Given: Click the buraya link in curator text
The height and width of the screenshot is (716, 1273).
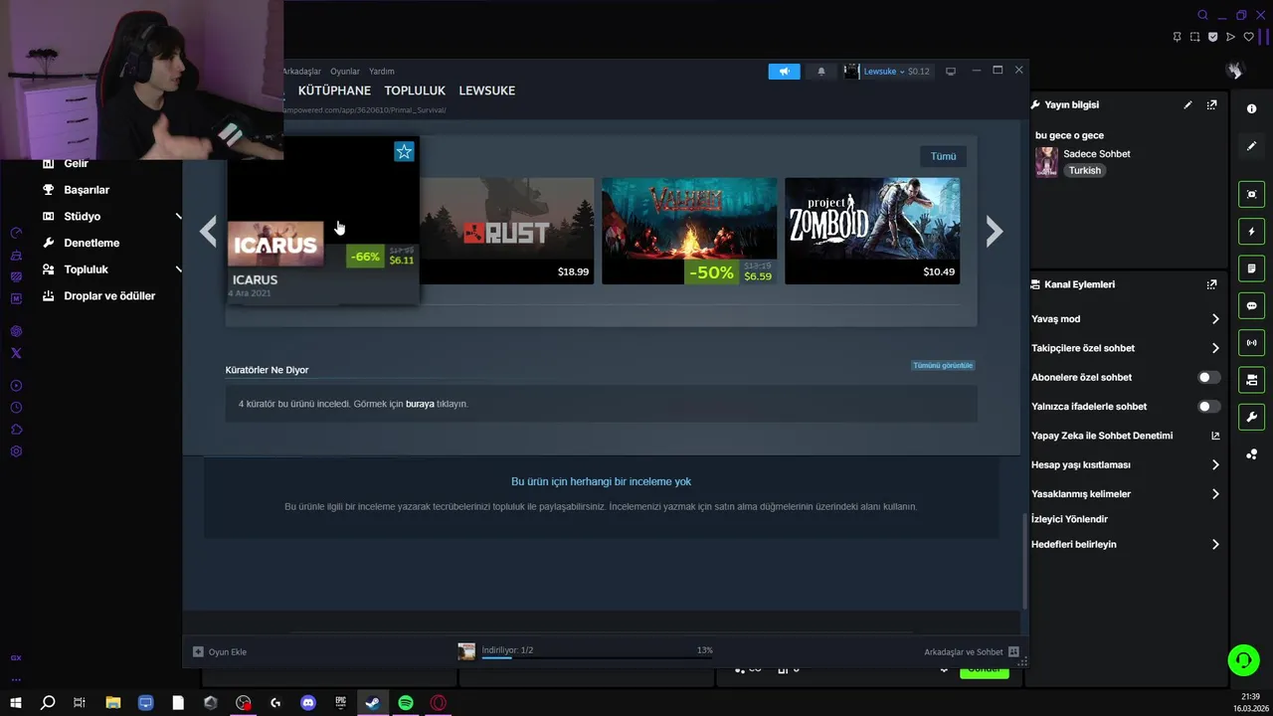Looking at the screenshot, I should pos(420,404).
